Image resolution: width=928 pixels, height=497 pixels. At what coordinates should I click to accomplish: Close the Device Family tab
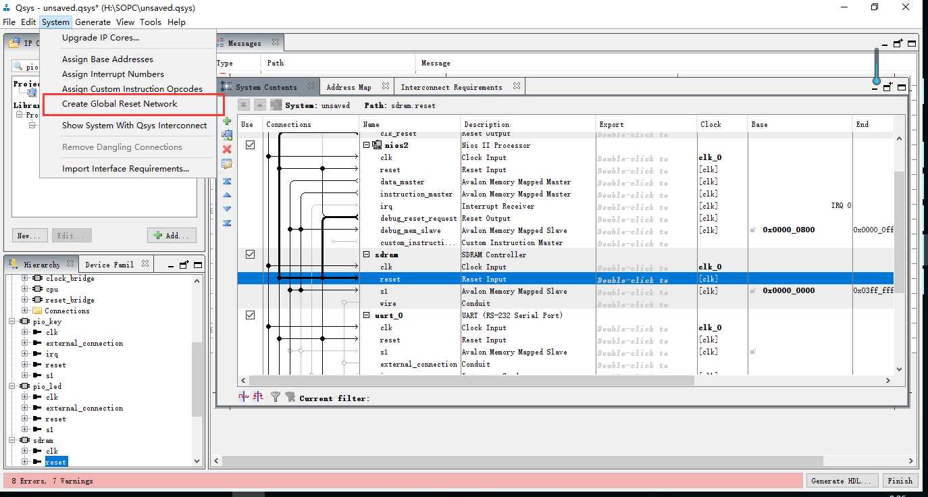tap(145, 264)
